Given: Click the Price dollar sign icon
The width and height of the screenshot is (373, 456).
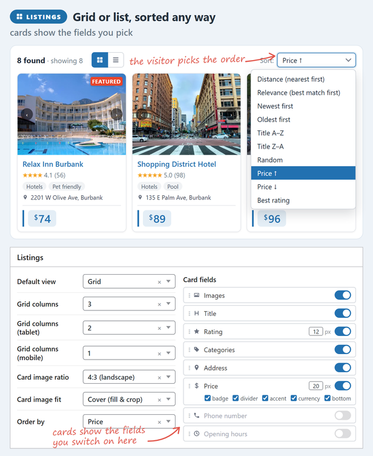Looking at the screenshot, I should pyautogui.click(x=197, y=386).
